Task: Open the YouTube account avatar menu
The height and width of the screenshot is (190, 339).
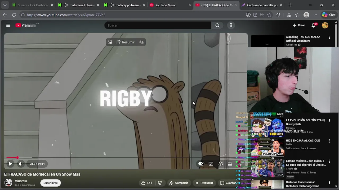Action: pos(325,25)
